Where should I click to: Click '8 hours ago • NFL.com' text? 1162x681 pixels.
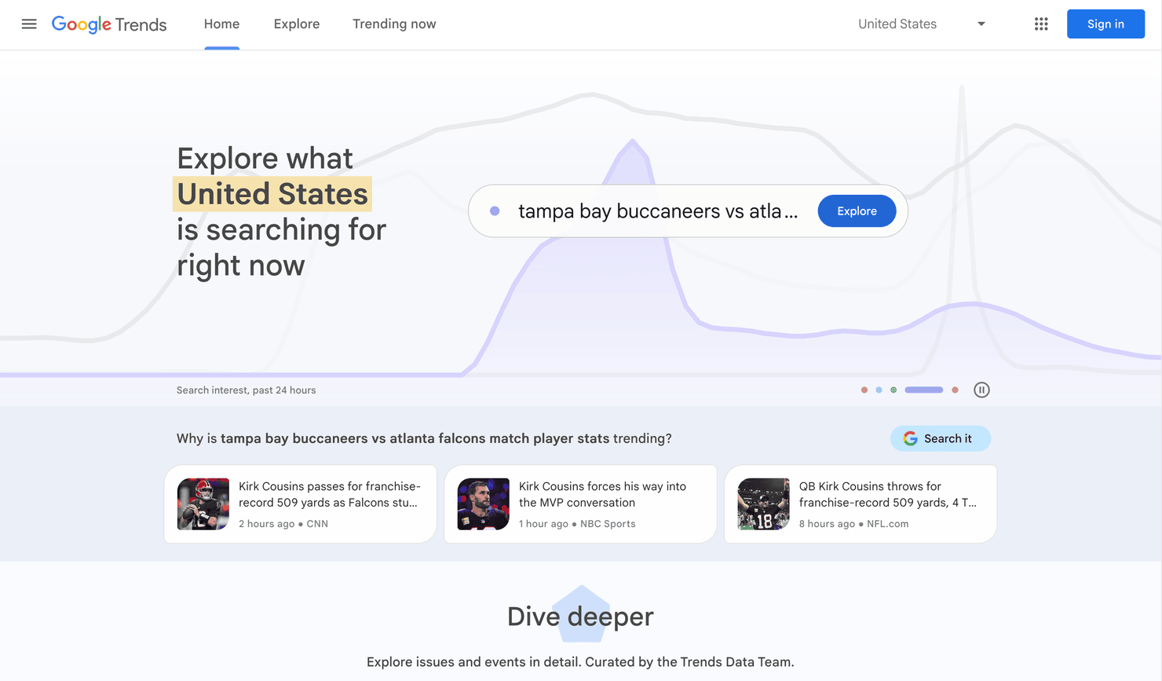[853, 524]
